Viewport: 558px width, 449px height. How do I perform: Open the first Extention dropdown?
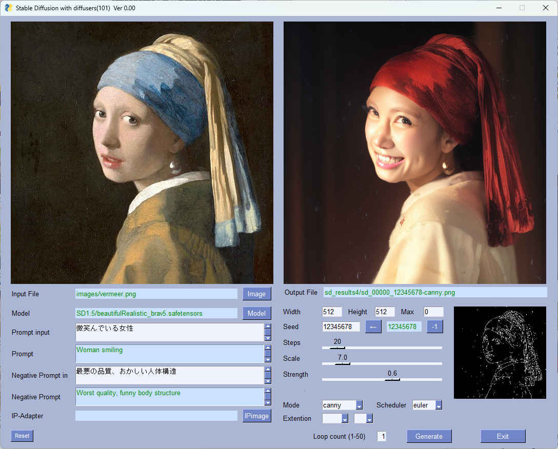[345, 419]
